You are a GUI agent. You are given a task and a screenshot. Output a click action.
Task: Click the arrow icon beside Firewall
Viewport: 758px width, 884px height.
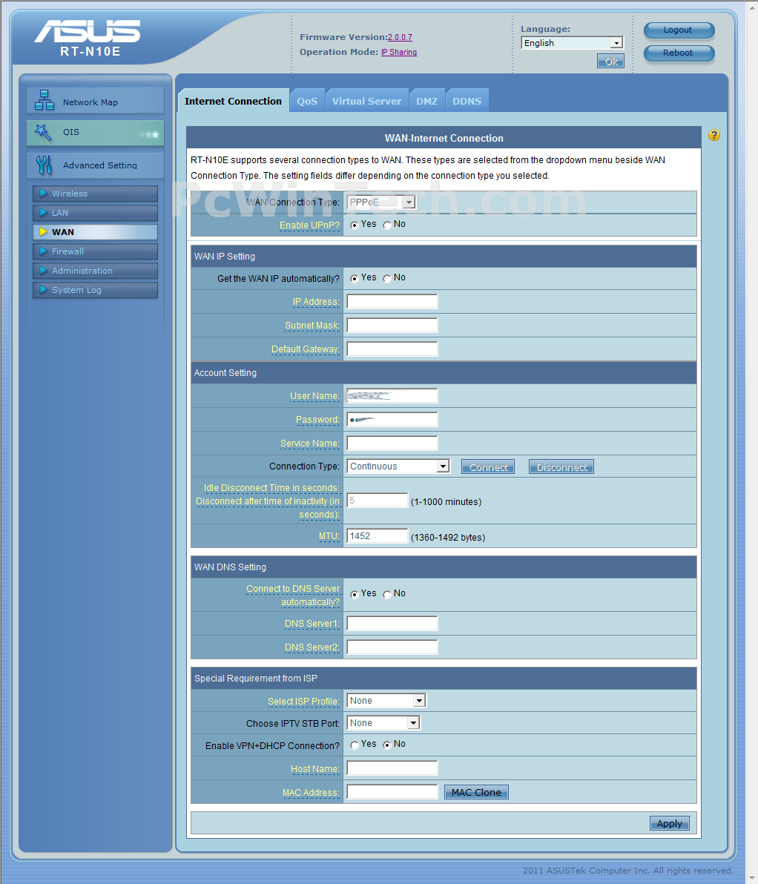coord(43,251)
